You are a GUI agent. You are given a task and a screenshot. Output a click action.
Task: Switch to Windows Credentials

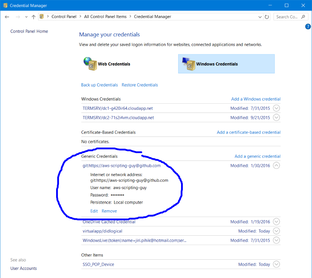click(x=227, y=64)
